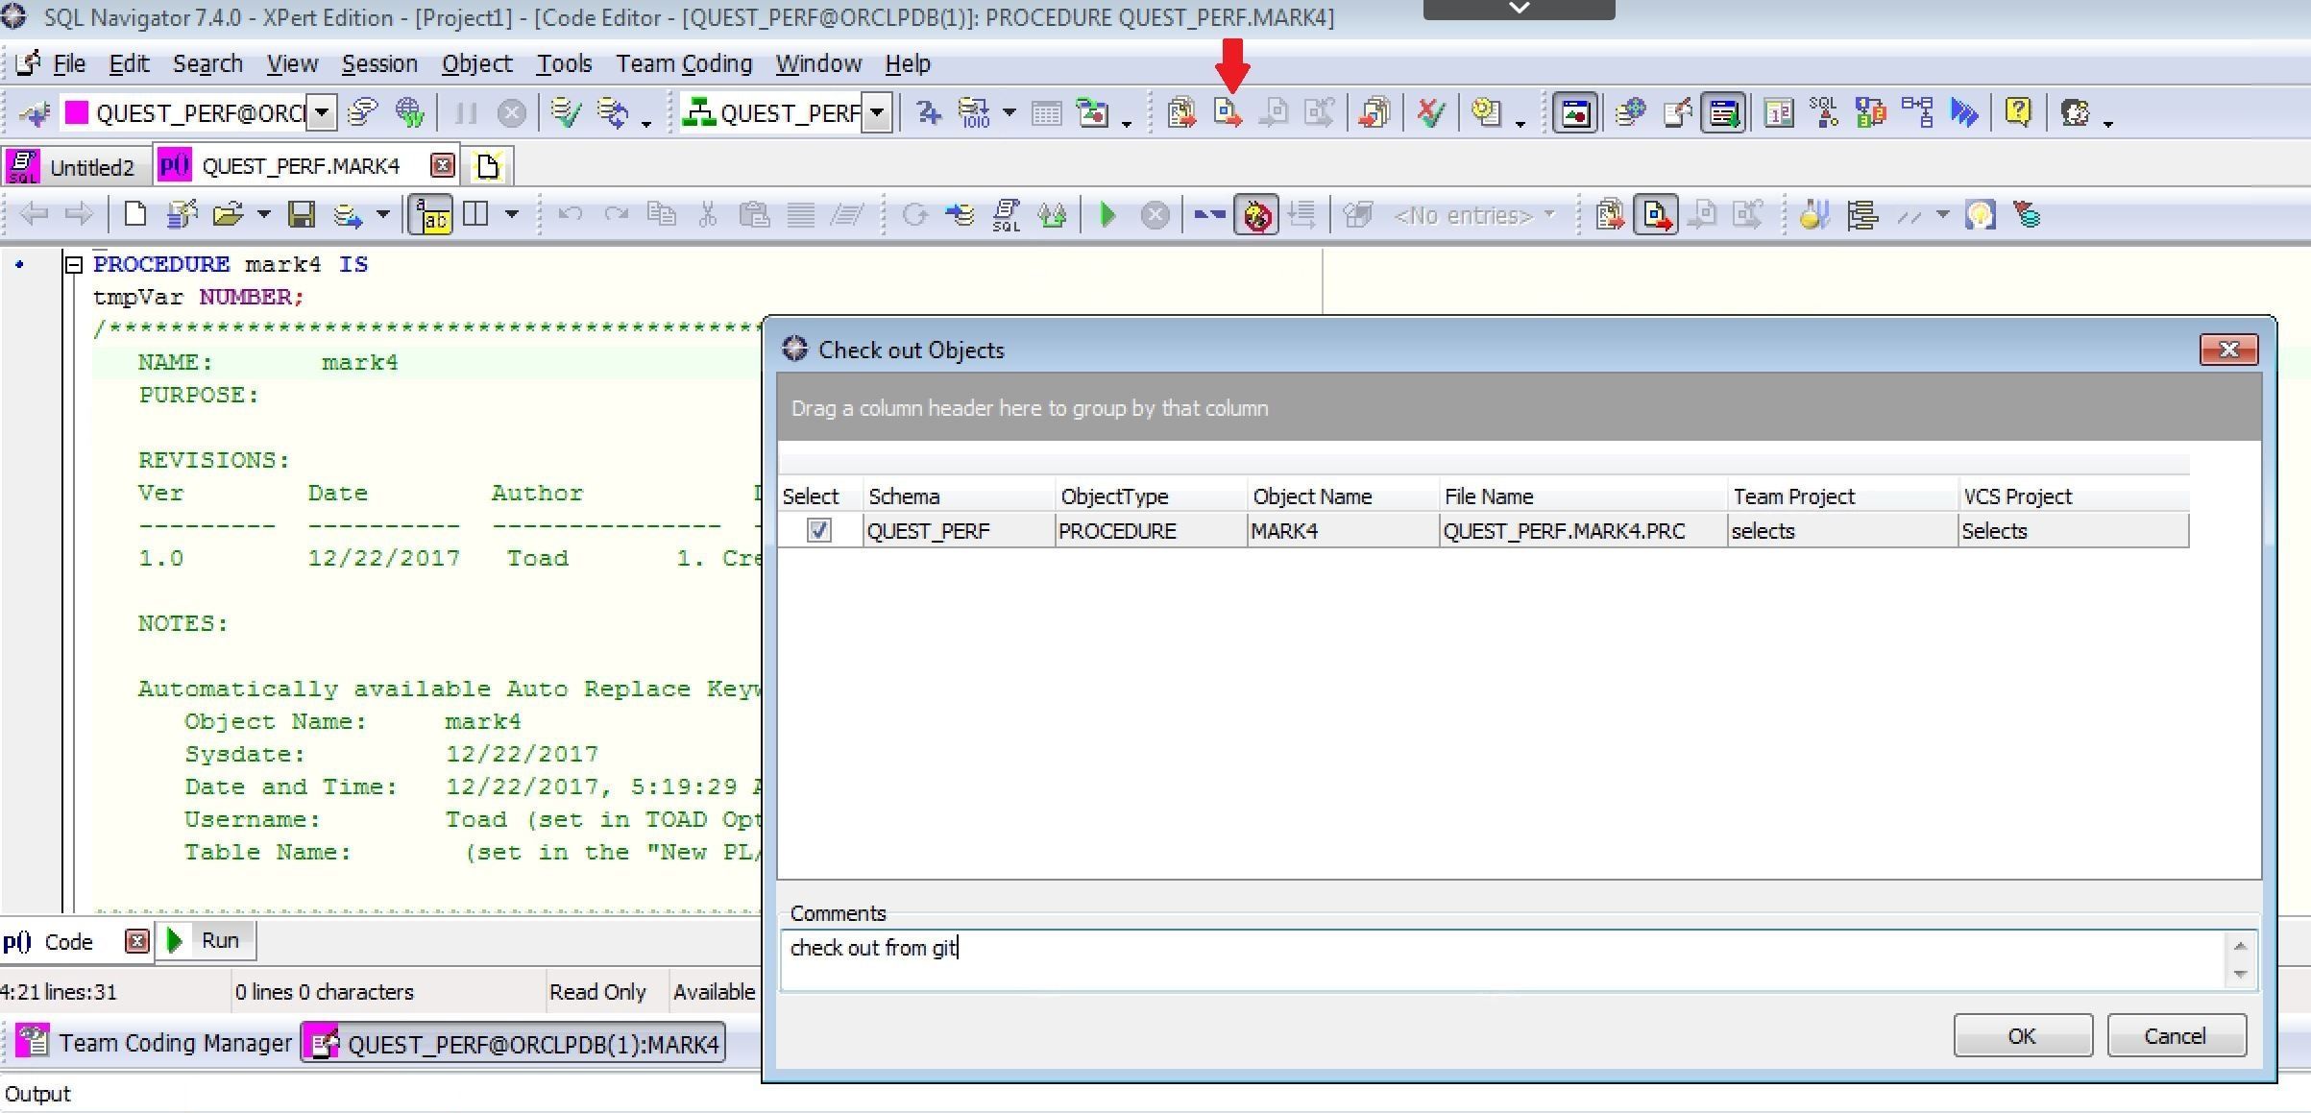This screenshot has width=2311, height=1113.
Task: Toggle the debug bug icon in the editor toolbar
Action: [1256, 214]
